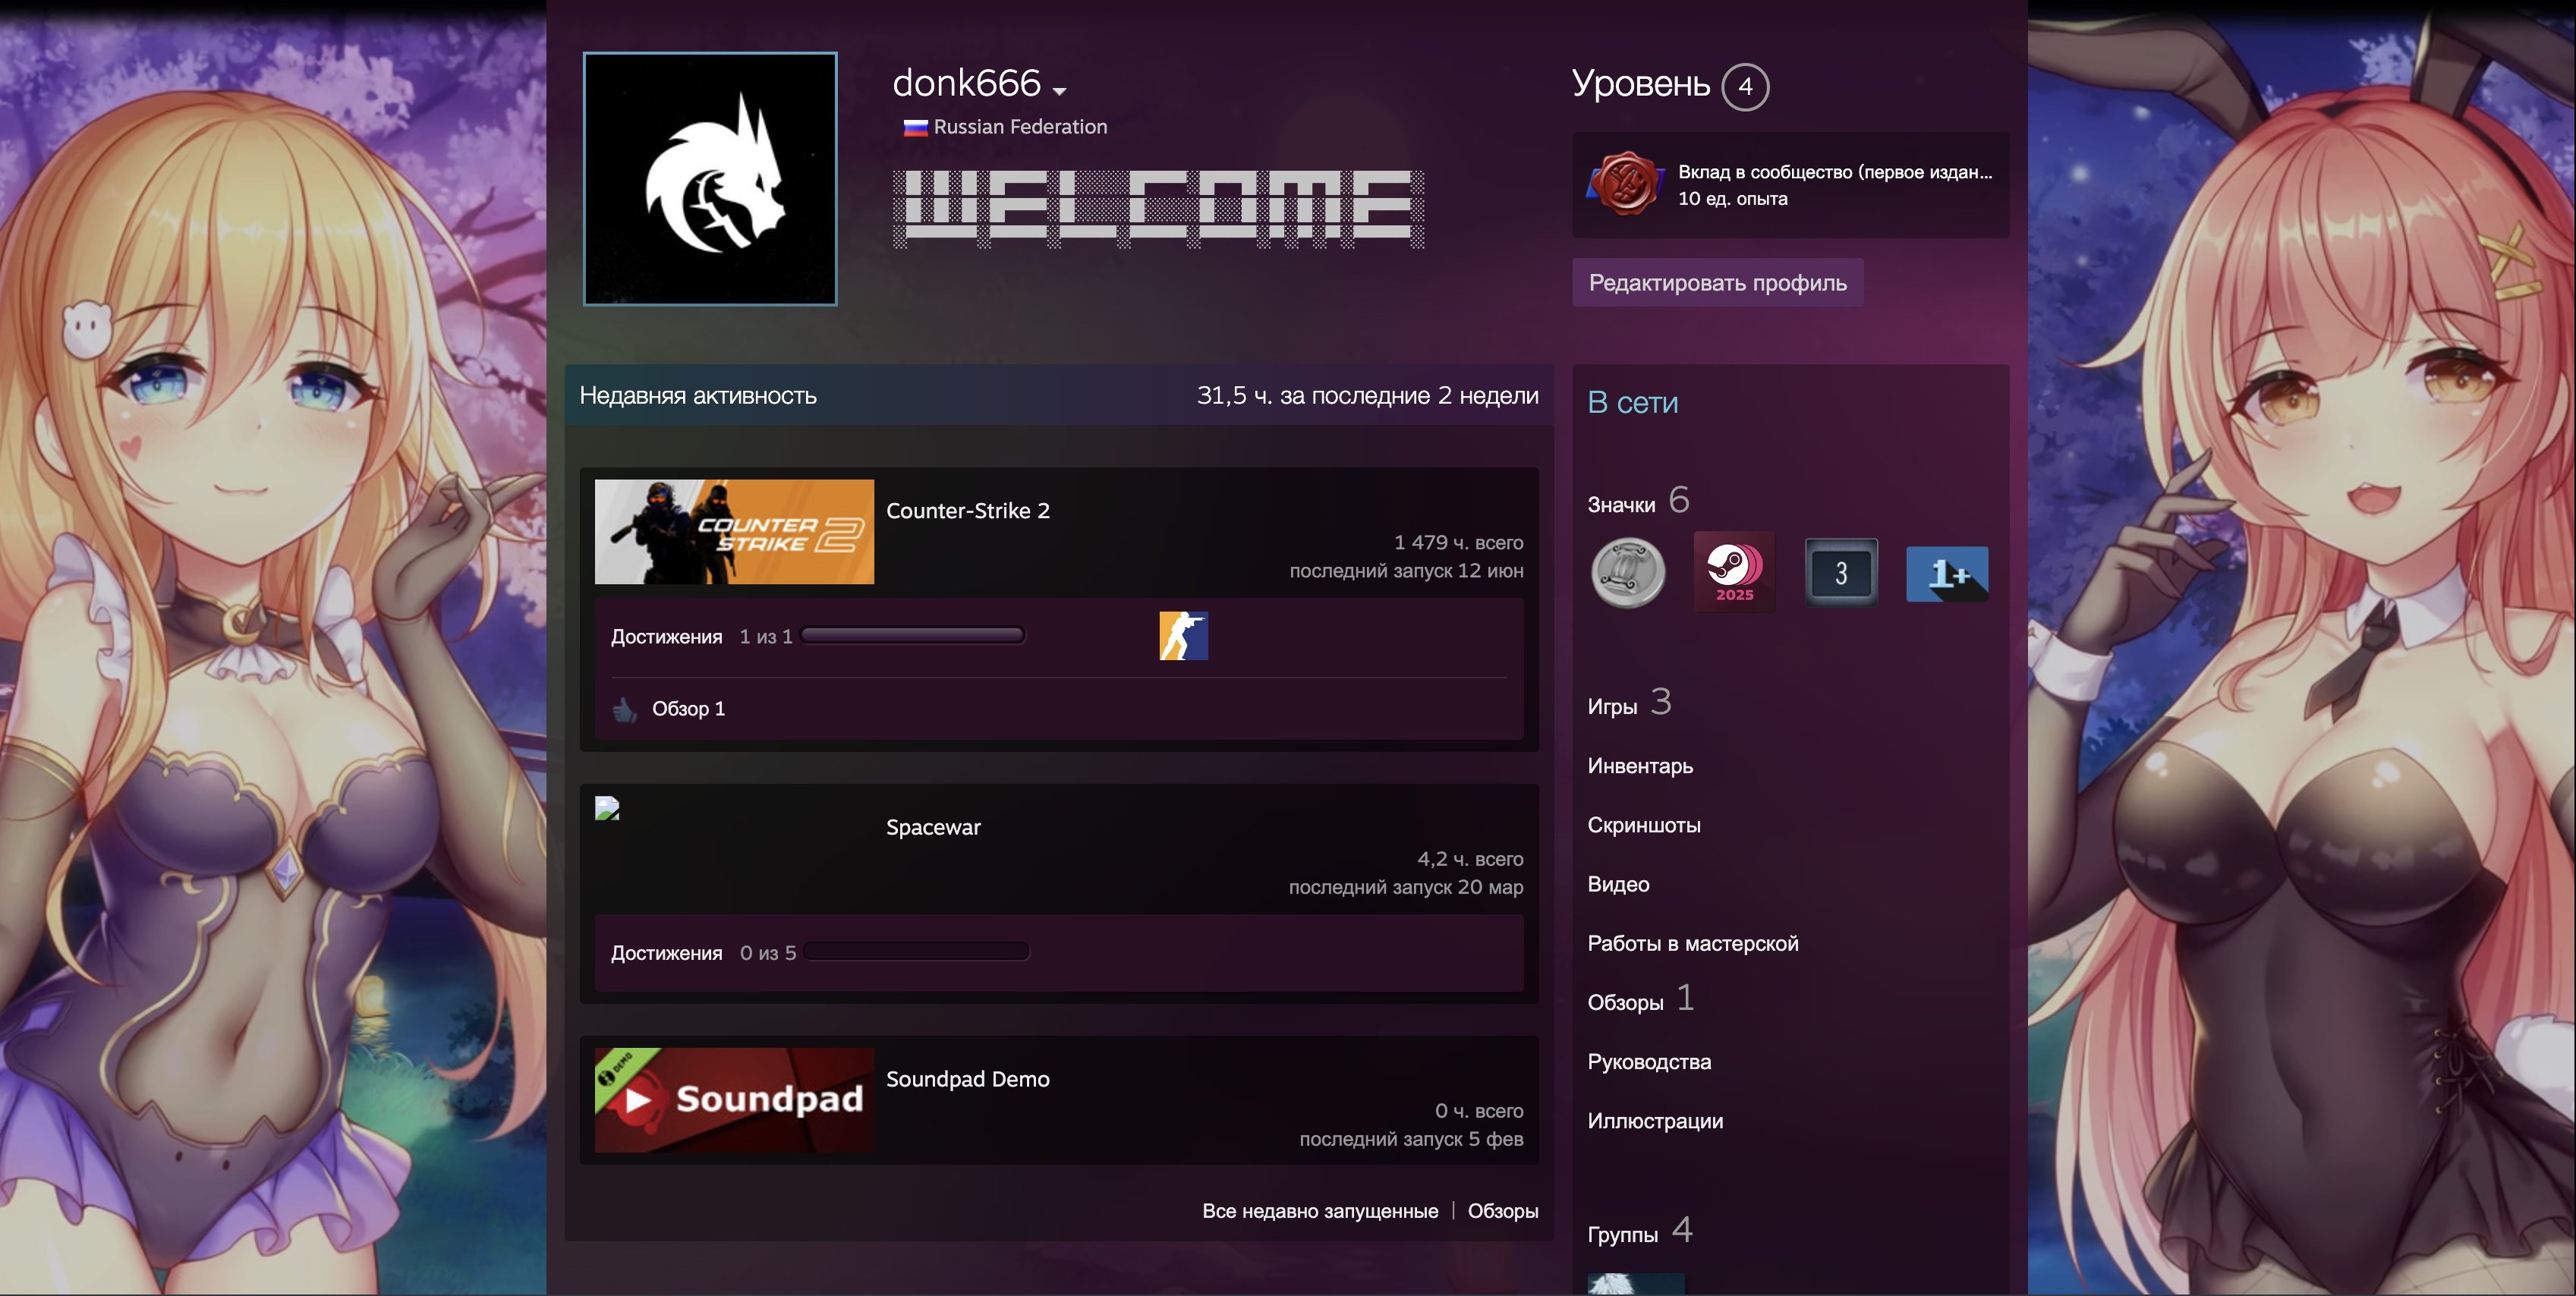The width and height of the screenshot is (2576, 1296).
Task: Open Counter-Strike 2 'Достижения' link
Action: [x=667, y=637]
